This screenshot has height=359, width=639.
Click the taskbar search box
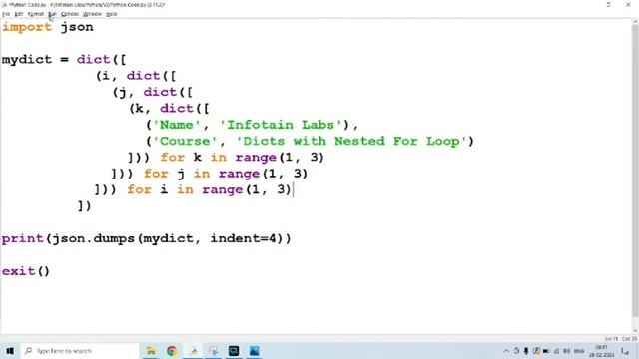pyautogui.click(x=80, y=351)
